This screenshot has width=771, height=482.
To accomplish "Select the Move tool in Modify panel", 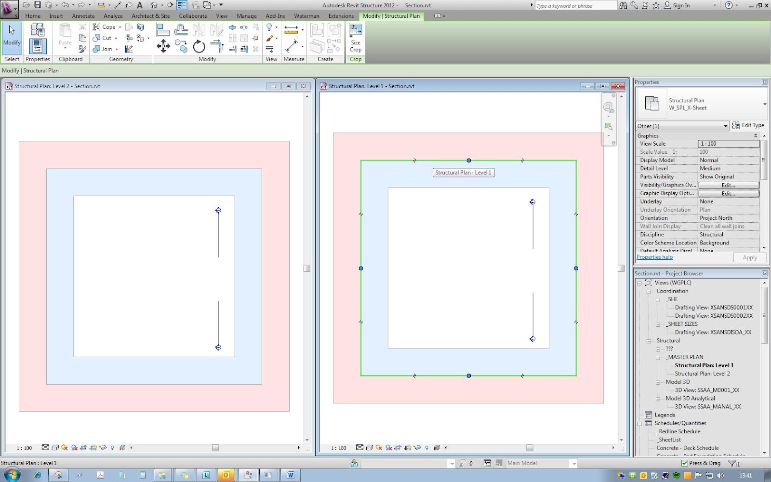I will point(164,47).
